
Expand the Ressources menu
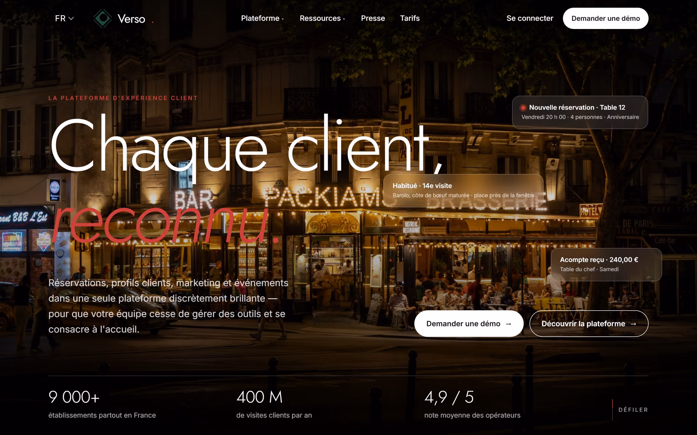(322, 18)
